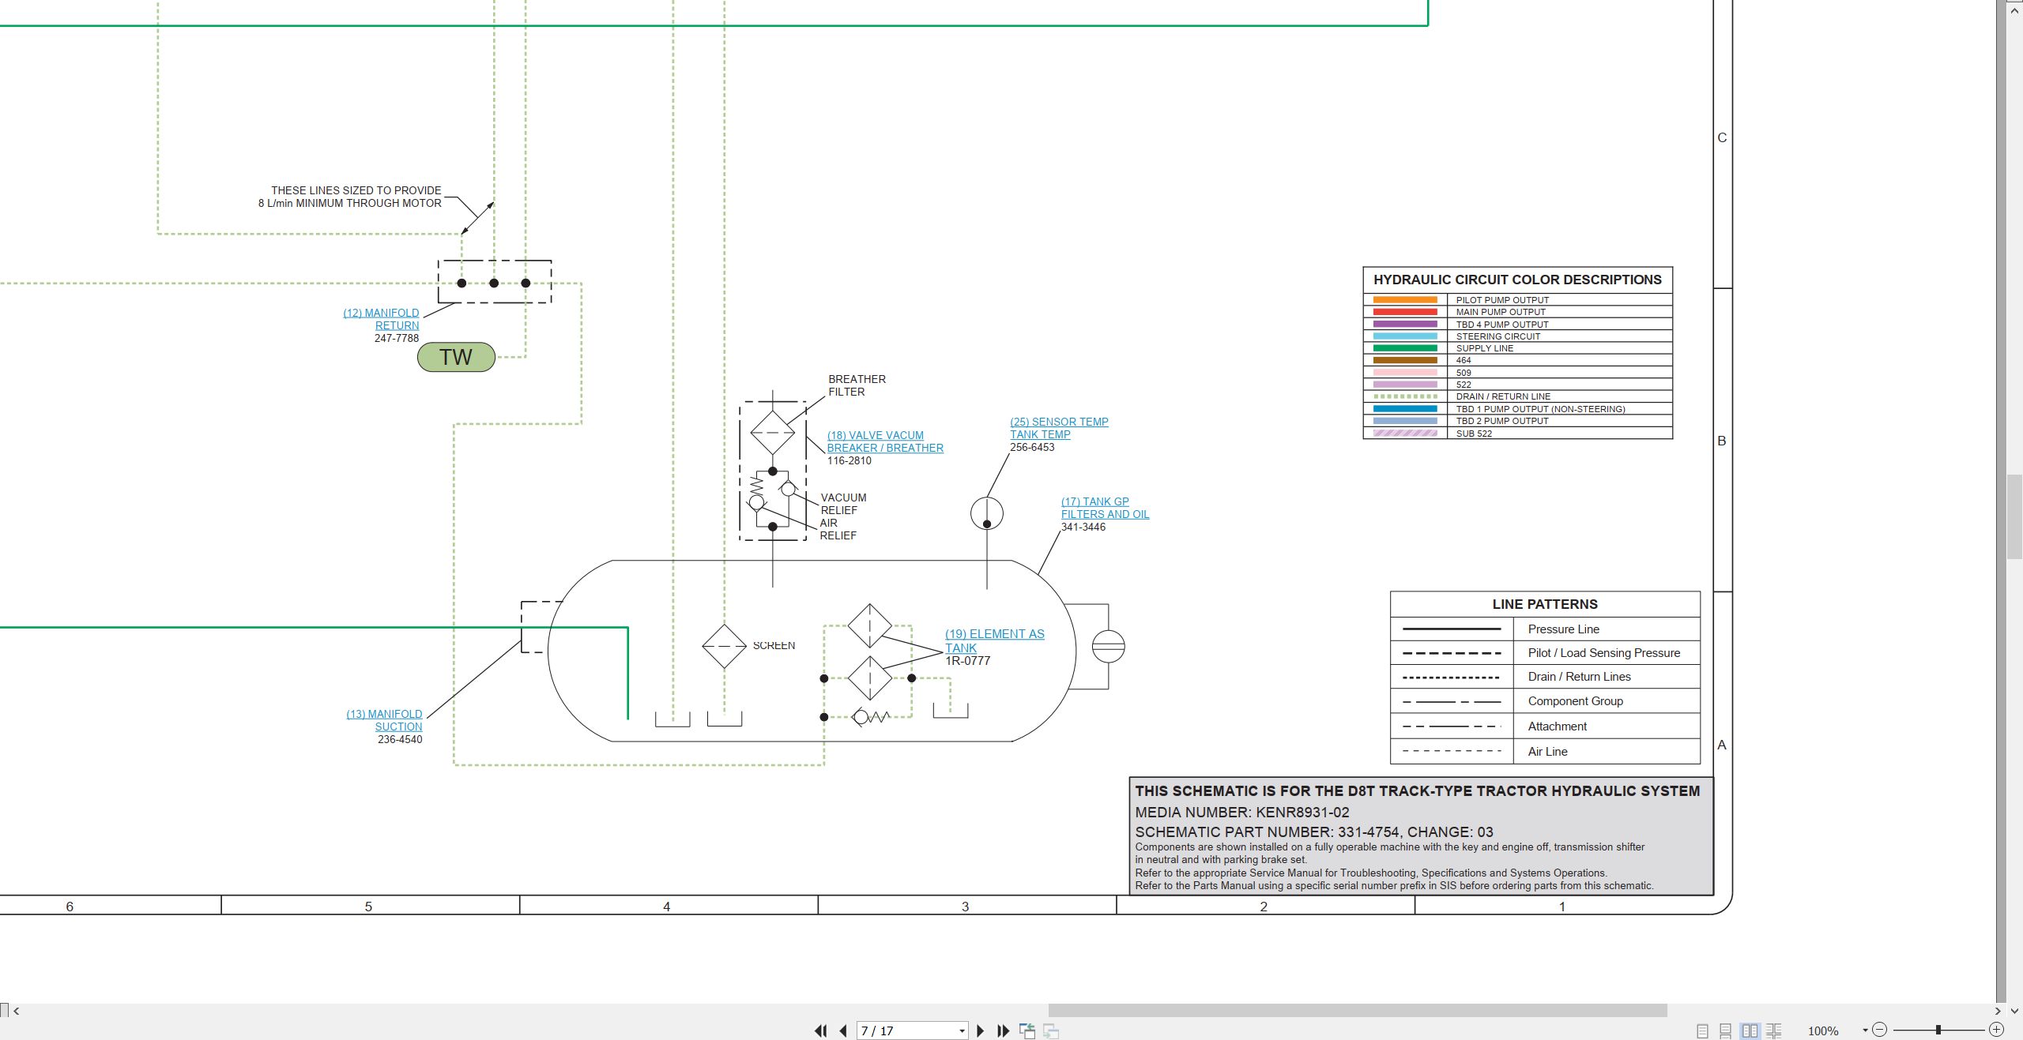Click part number 236-4540
The image size is (2023, 1040).
[x=400, y=739]
